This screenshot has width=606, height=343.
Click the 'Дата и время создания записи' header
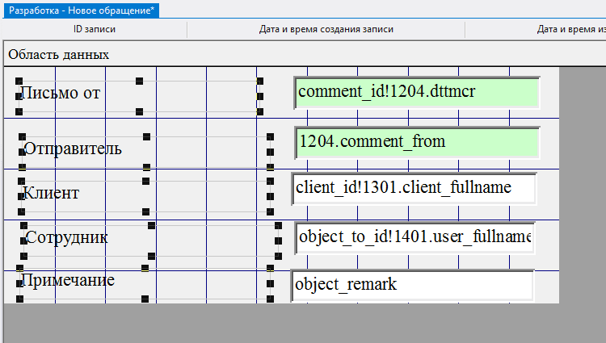(326, 30)
